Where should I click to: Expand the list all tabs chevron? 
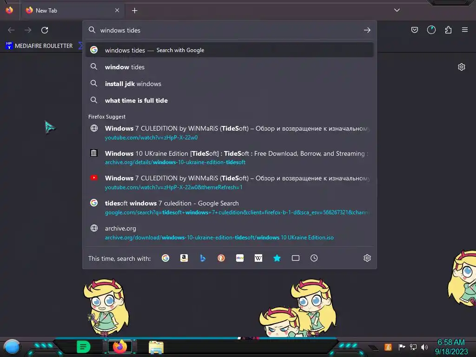397,10
